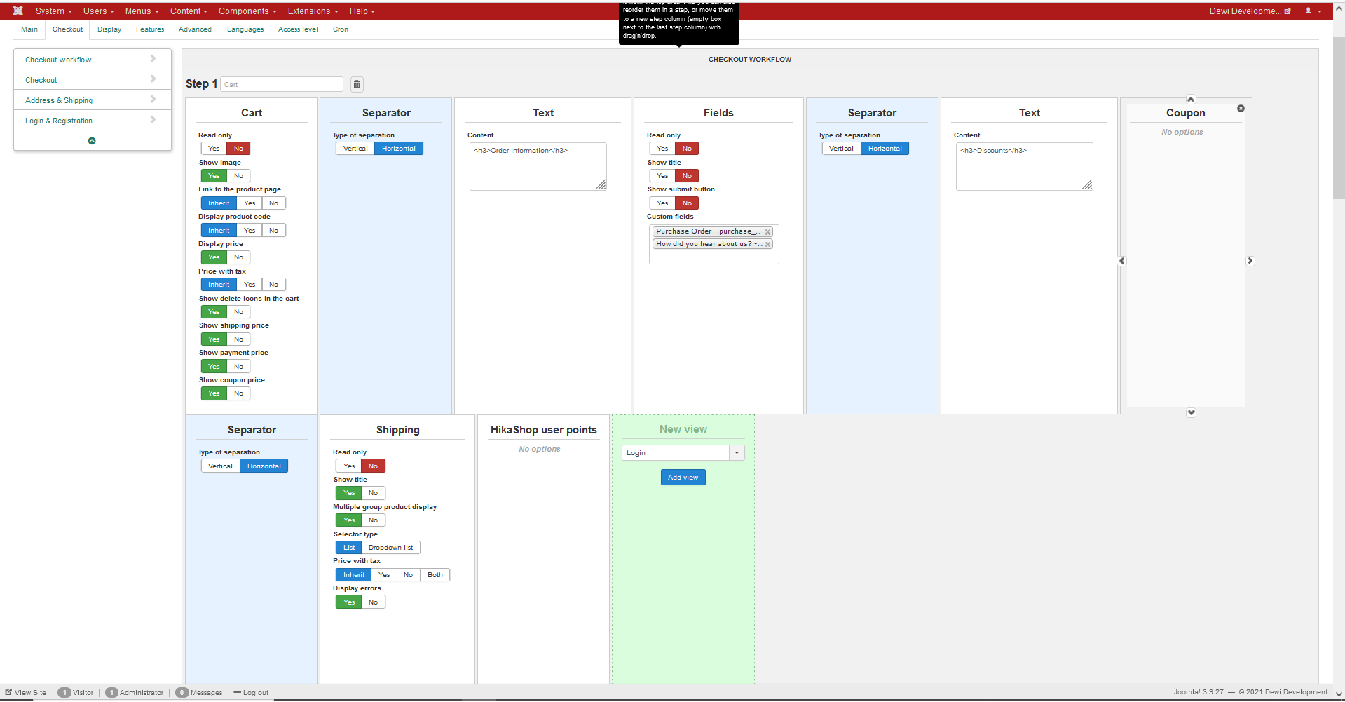This screenshot has width=1345, height=702.
Task: Set Show shipping price to No
Action: [238, 339]
